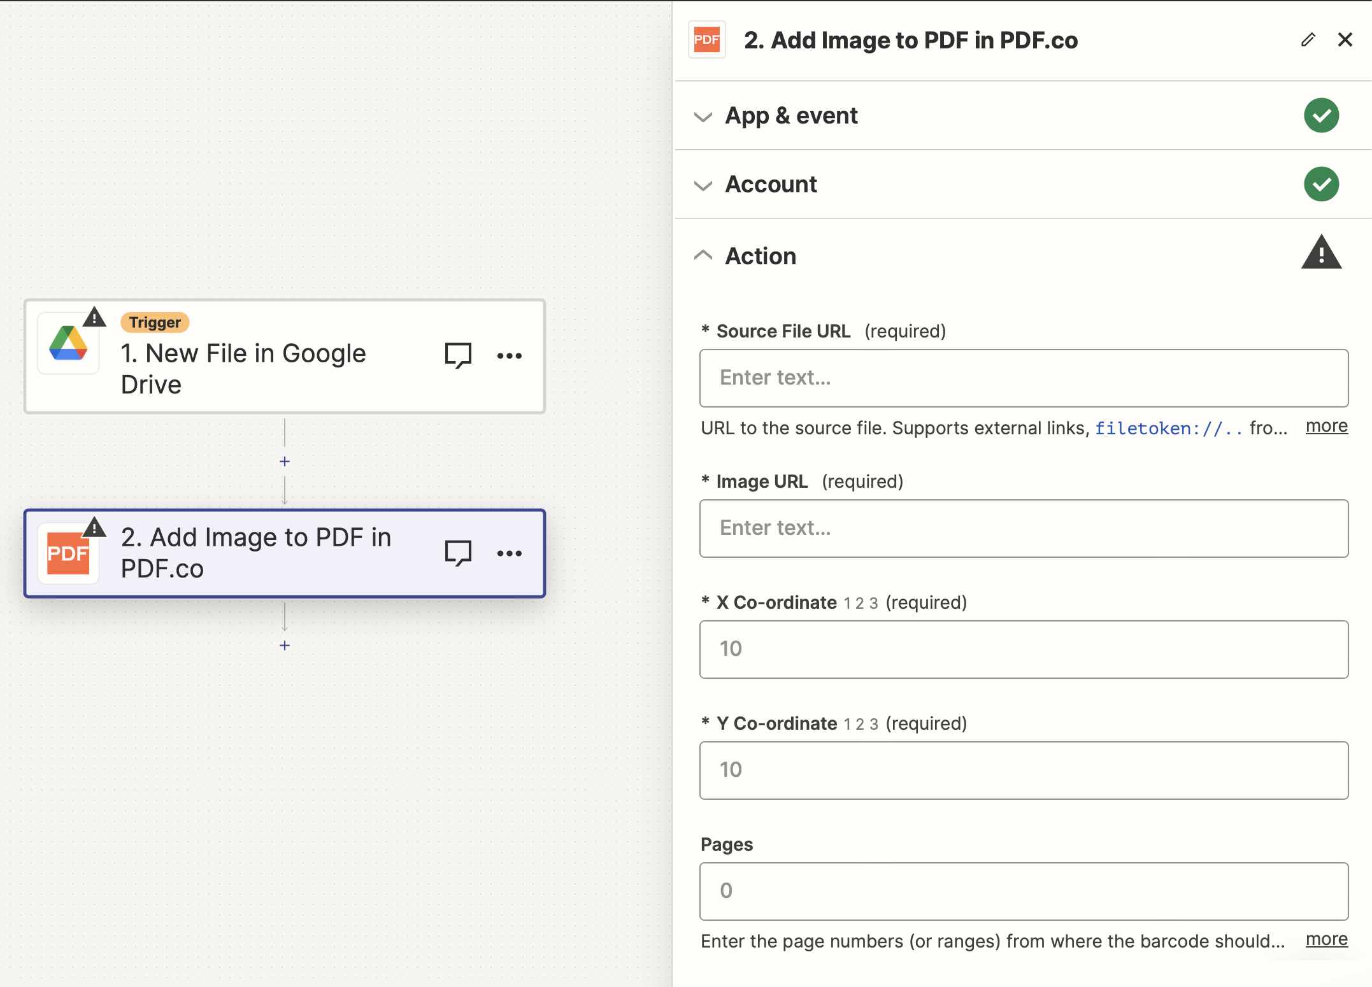Click the PDF.co icon in the panel header
Image resolution: width=1372 pixels, height=987 pixels.
(x=707, y=39)
